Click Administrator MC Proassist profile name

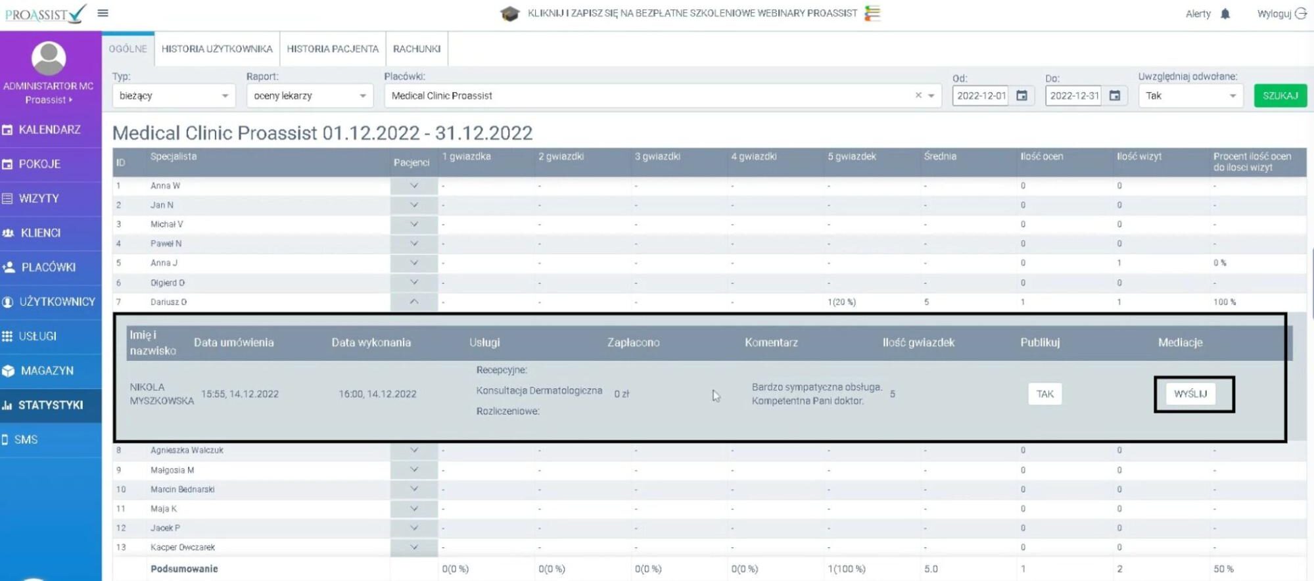49,93
